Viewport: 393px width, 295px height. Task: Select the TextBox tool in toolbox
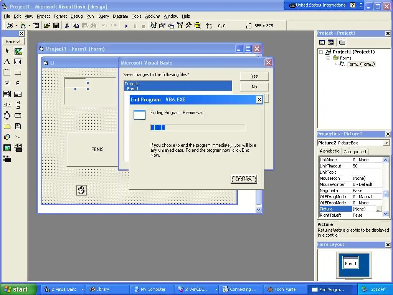pos(18,62)
